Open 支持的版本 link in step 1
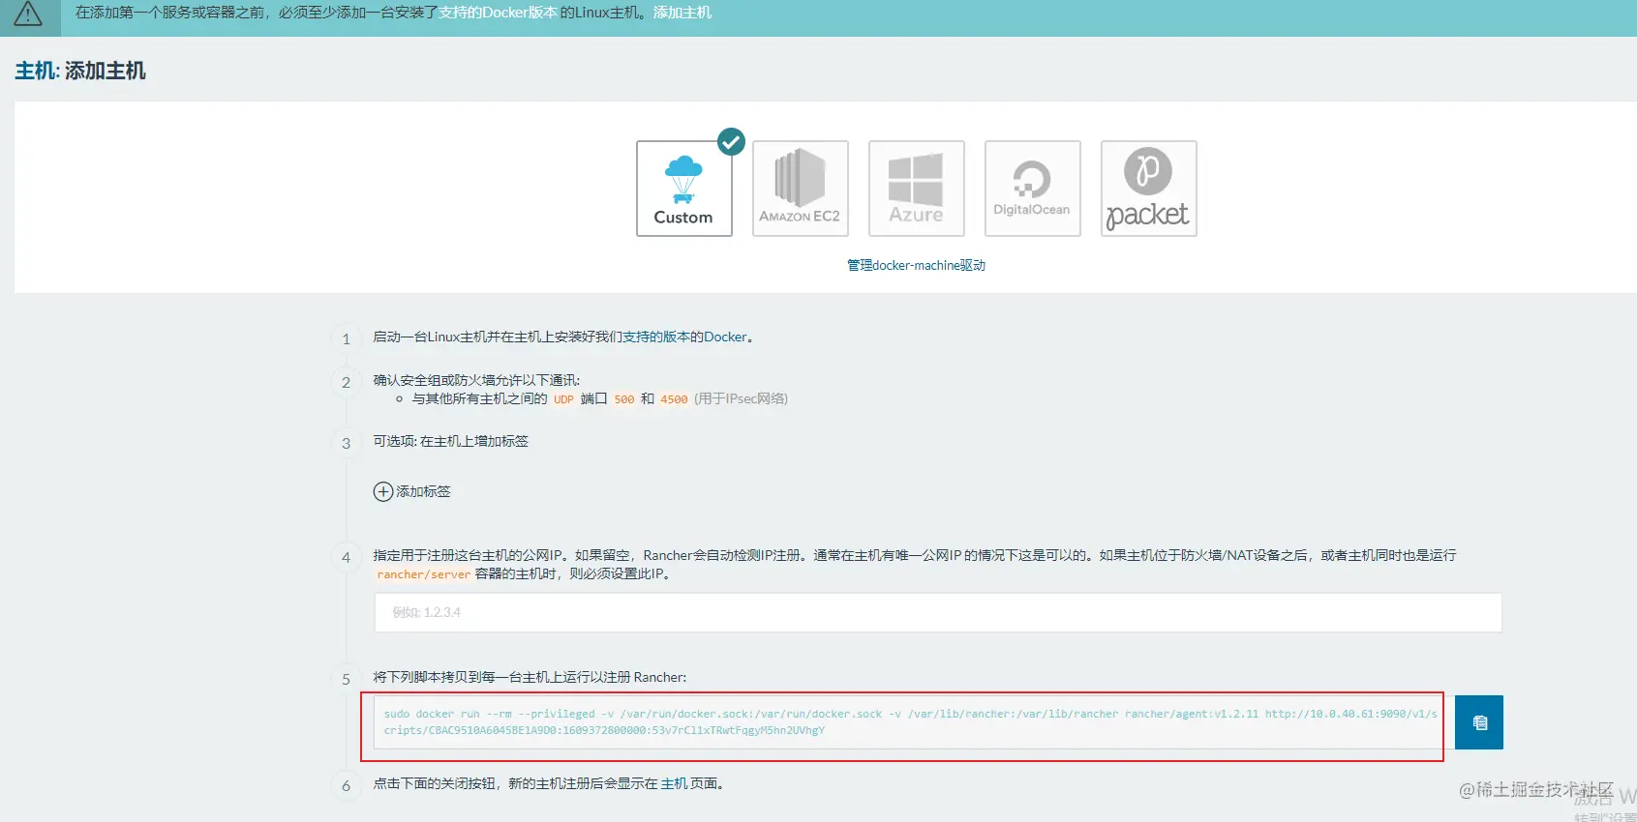Screen dimensions: 1637x822 tap(656, 337)
